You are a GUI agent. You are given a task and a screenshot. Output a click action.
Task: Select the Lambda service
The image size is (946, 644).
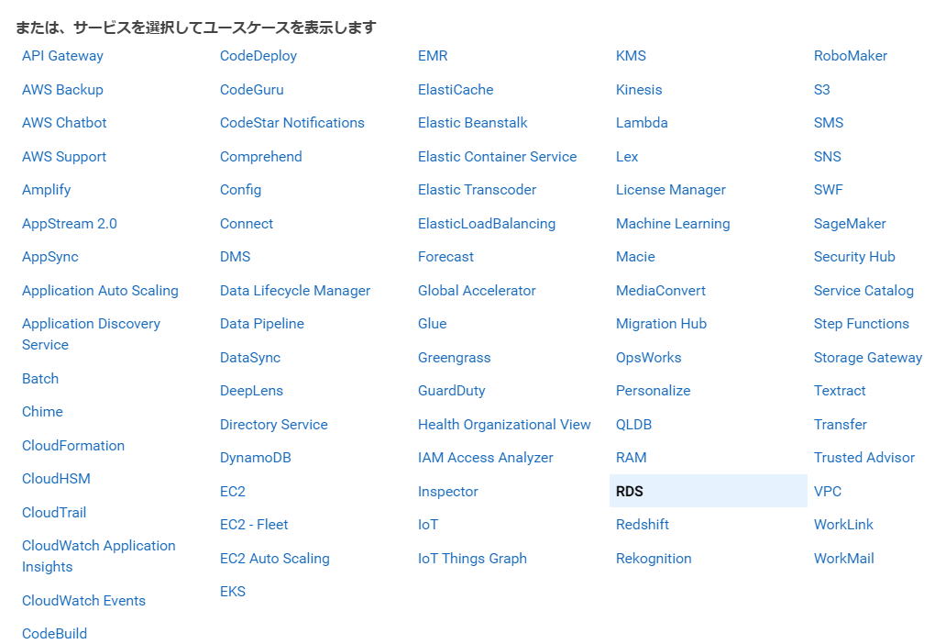point(642,123)
